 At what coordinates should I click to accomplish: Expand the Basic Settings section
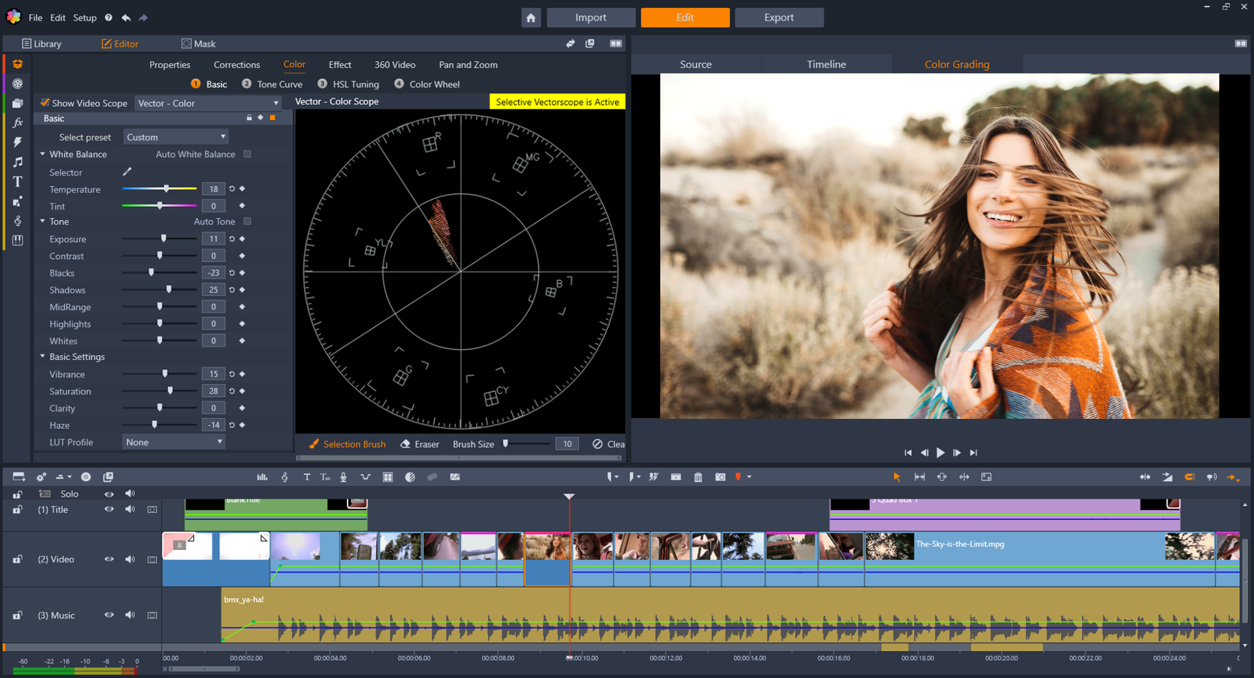click(x=44, y=357)
